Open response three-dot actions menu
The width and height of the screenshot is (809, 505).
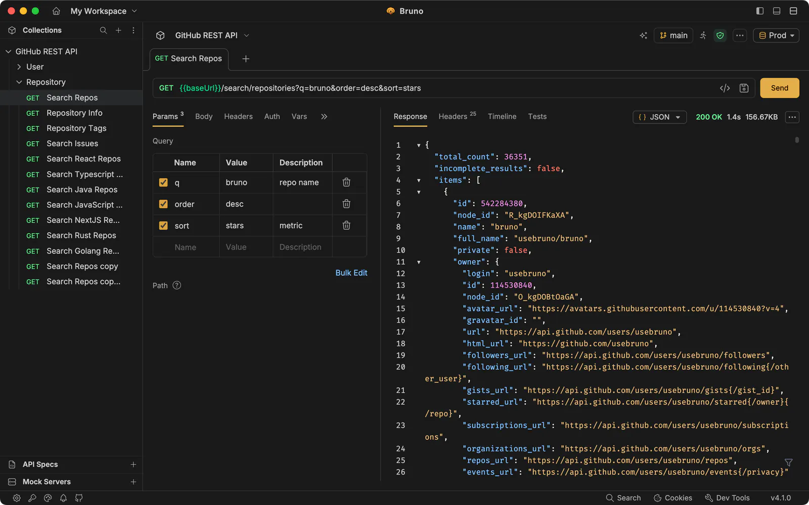792,117
